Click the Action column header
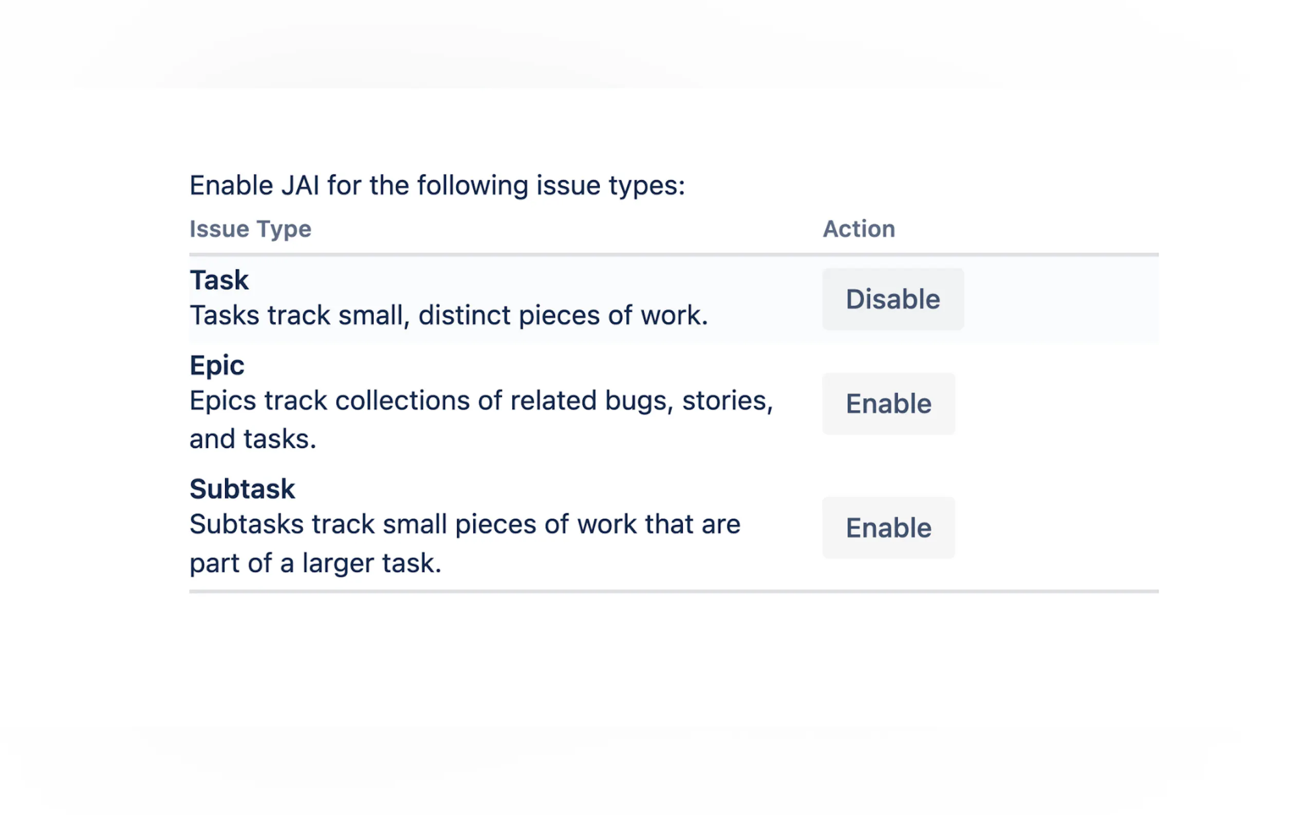 point(859,229)
